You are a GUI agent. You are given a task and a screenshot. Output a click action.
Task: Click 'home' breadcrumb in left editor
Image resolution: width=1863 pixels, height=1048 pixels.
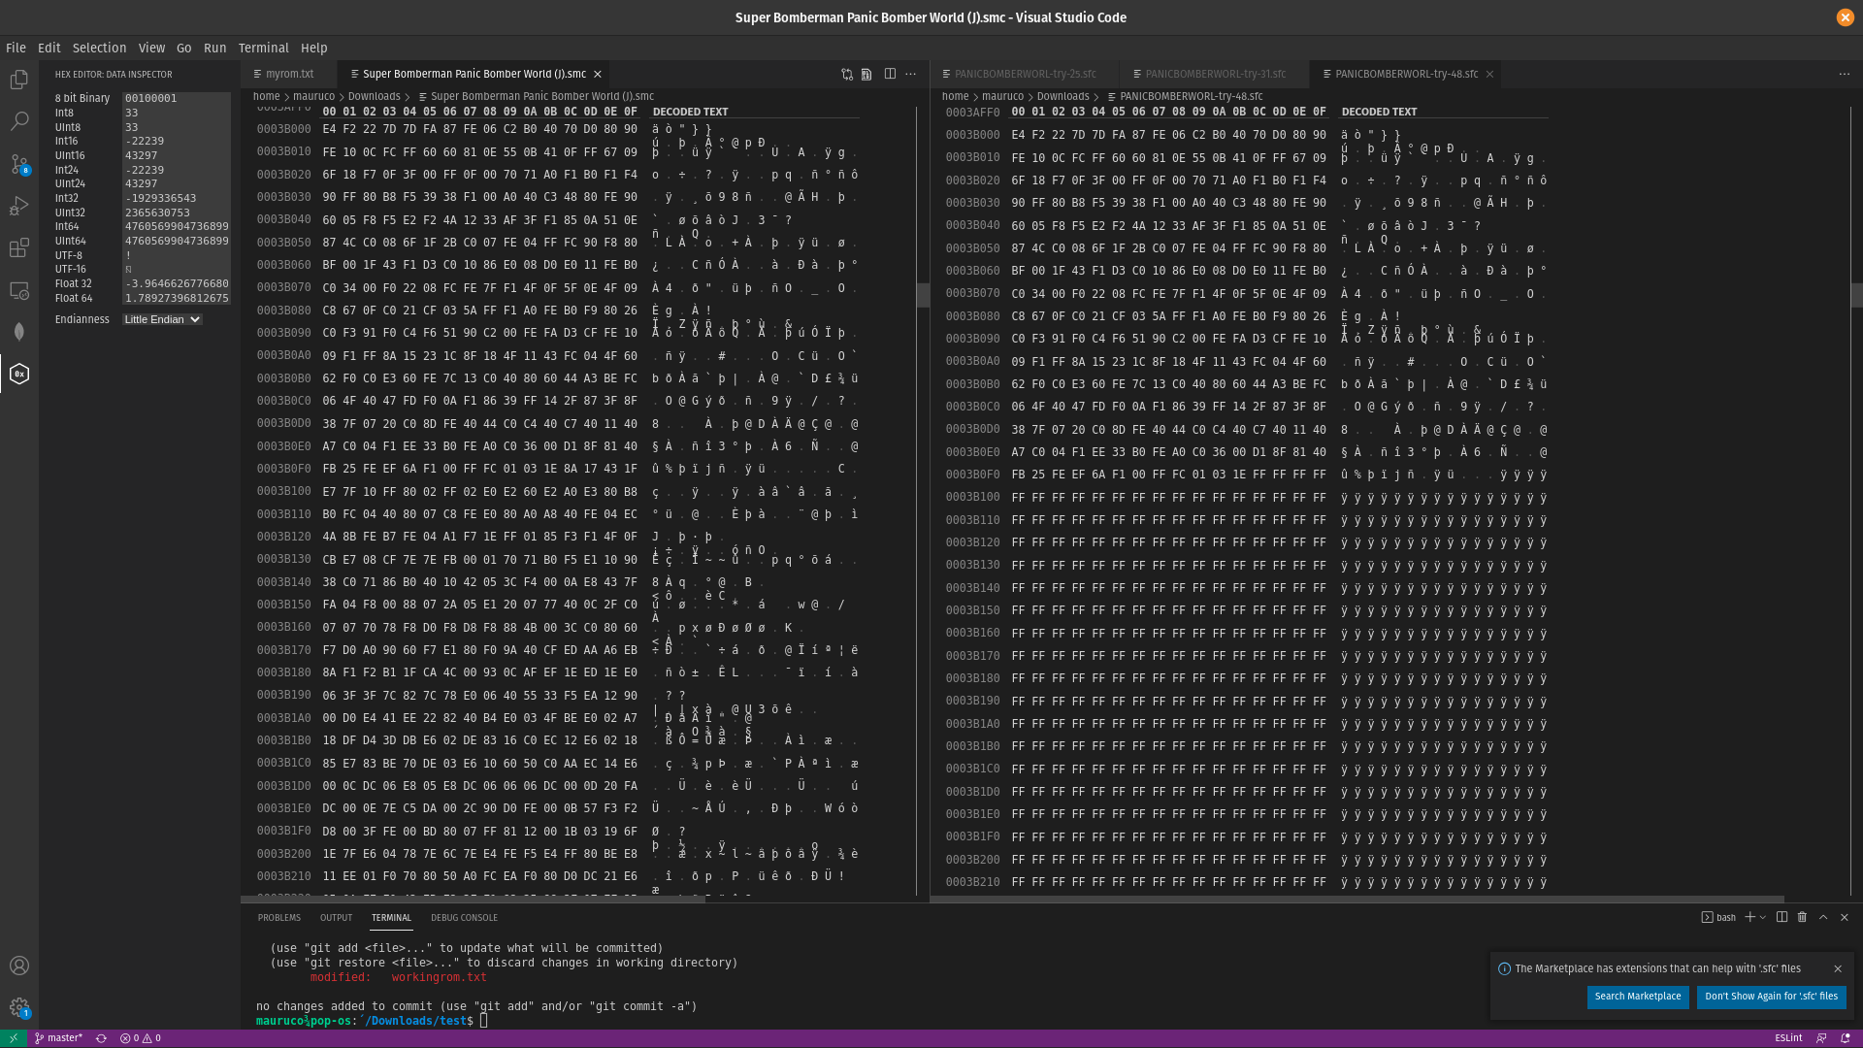tap(266, 96)
